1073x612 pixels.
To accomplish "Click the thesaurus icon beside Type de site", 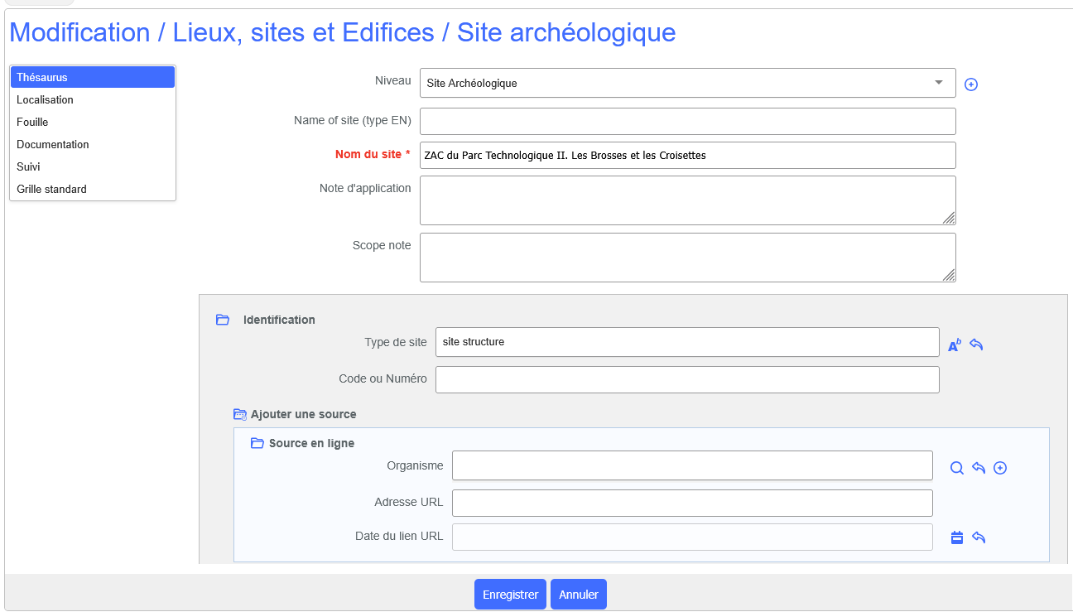I will coord(955,345).
